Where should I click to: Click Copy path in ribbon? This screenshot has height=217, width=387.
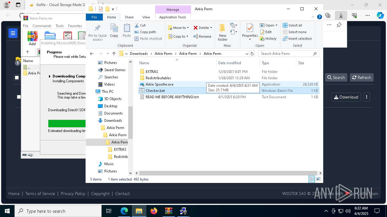[x=145, y=32]
